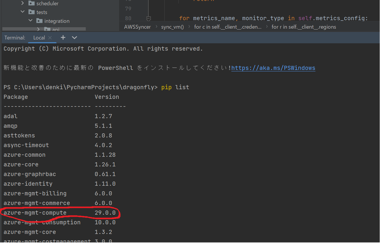Select the tests folder icon
Viewport: 380px width, 243px height.
(32, 12)
